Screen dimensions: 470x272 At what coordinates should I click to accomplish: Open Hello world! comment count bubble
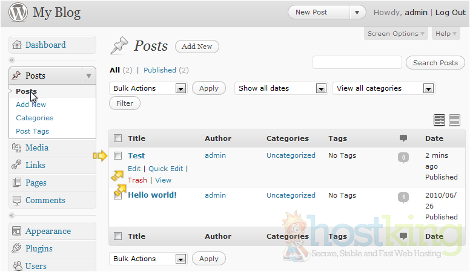click(403, 197)
